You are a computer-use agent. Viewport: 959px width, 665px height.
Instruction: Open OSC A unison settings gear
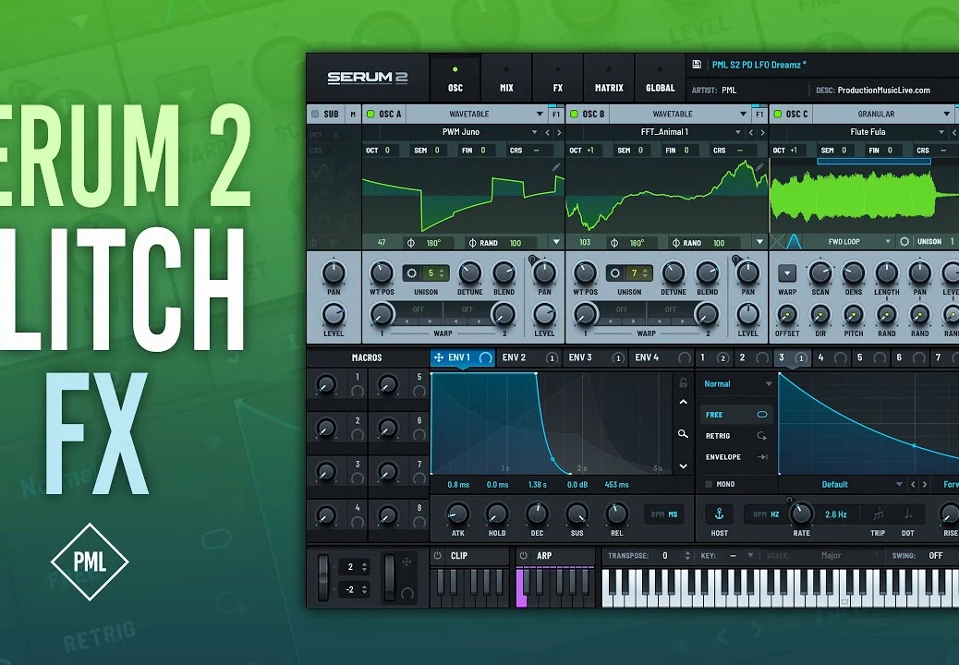412,273
